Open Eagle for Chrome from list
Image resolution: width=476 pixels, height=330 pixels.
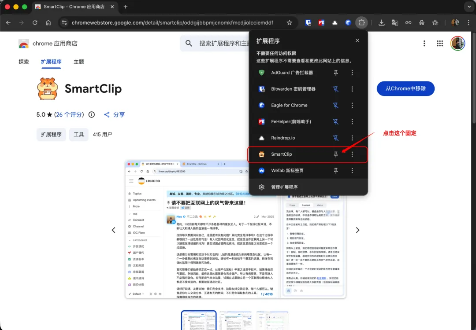[290, 105]
